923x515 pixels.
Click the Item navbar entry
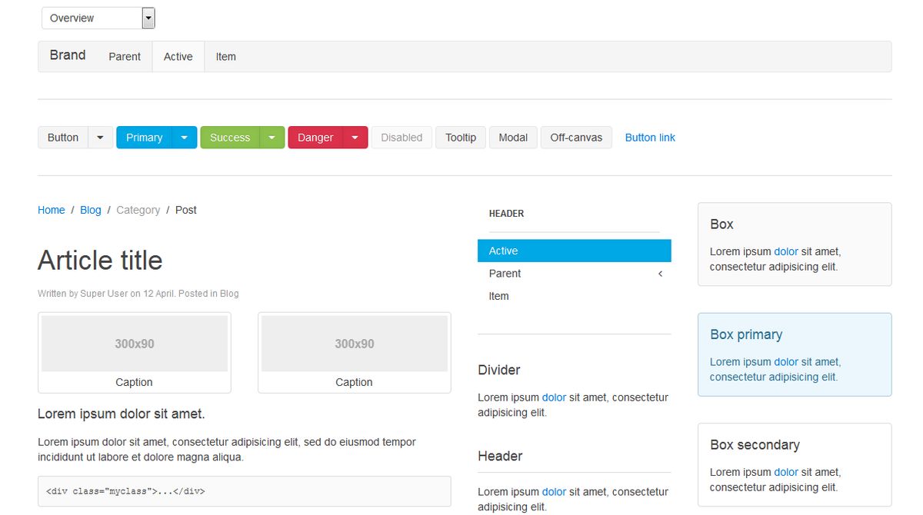pyautogui.click(x=225, y=57)
